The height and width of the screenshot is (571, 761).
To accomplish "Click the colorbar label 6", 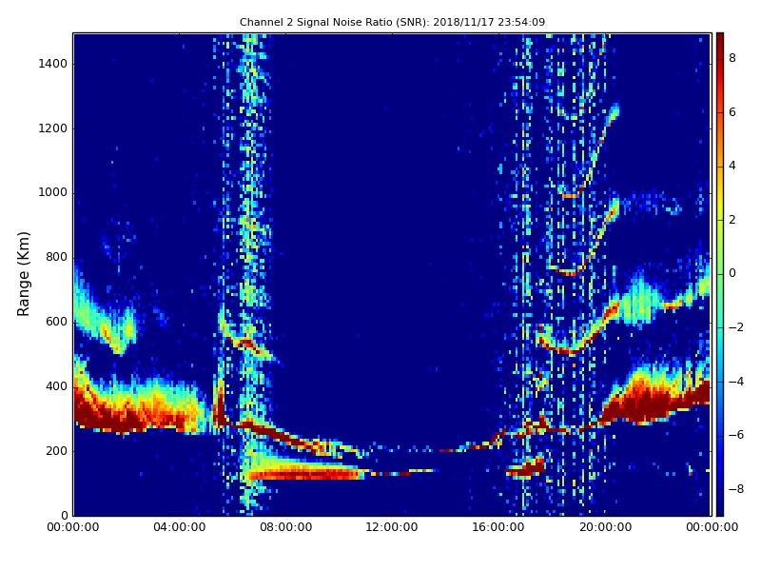I will coord(732,112).
